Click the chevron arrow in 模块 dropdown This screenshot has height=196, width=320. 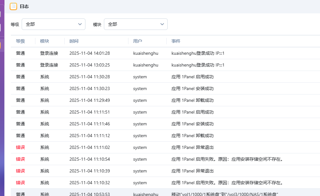[162, 24]
